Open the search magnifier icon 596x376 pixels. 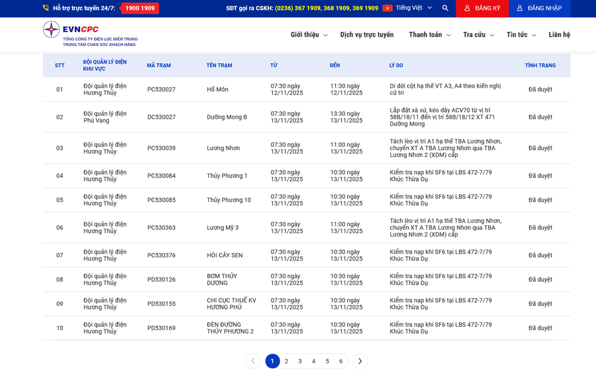point(445,8)
